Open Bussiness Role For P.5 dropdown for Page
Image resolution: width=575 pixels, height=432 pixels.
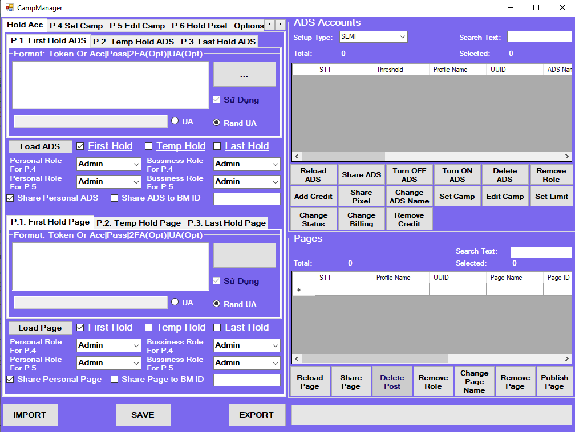click(246, 363)
